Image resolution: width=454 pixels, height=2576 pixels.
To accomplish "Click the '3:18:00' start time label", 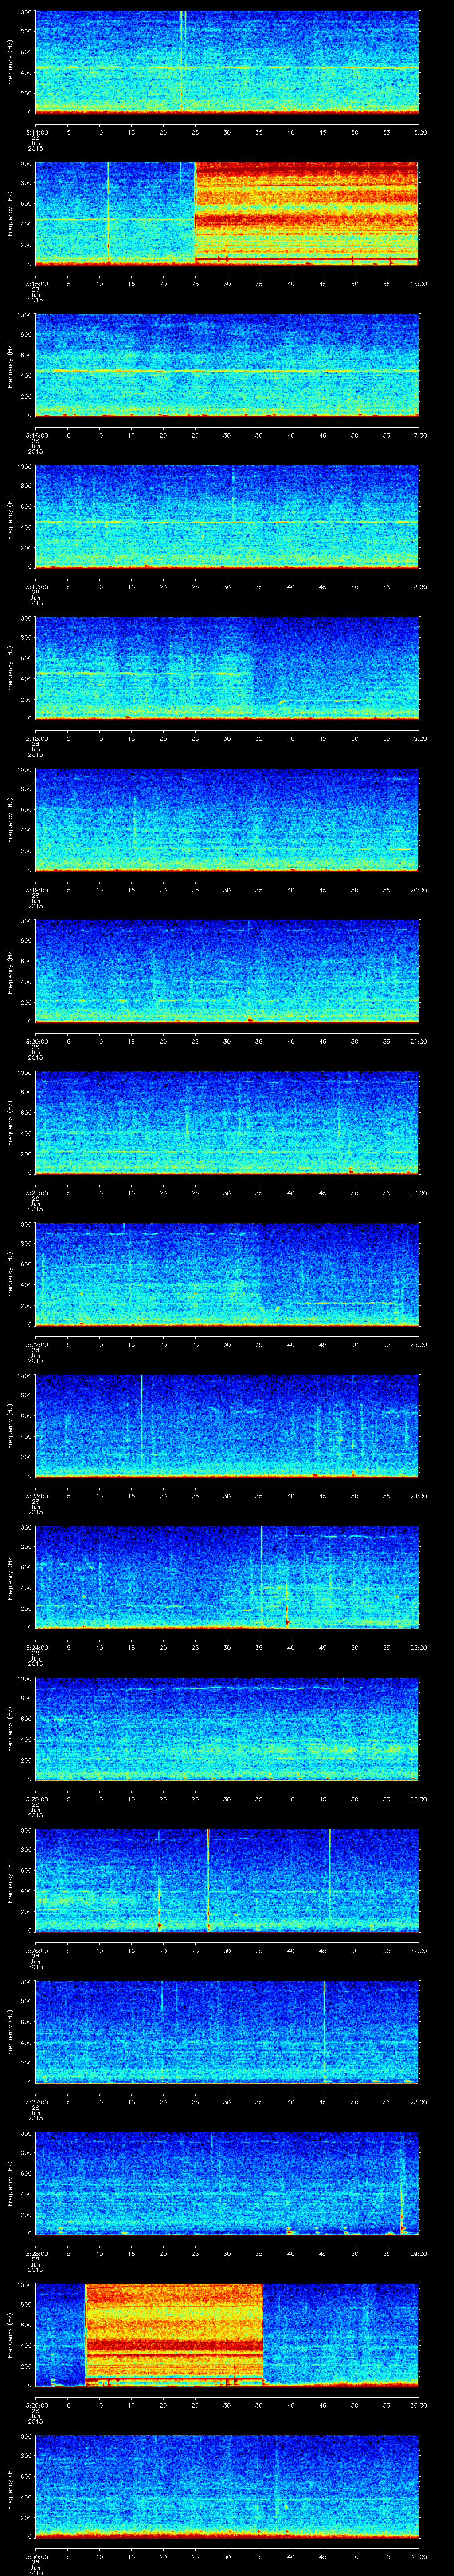I will [36, 738].
